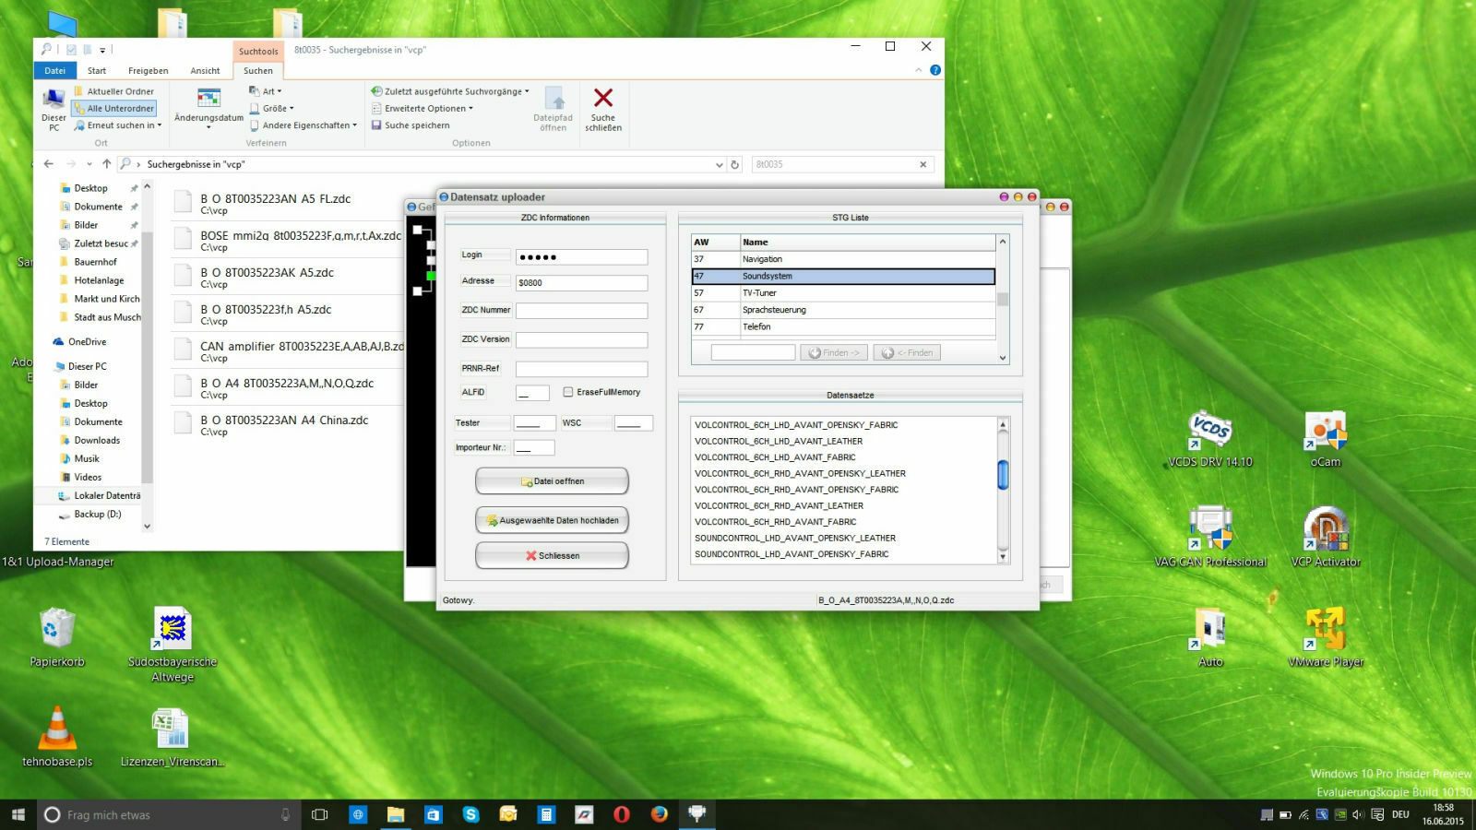Go up one folder level in Explorer
The image size is (1476, 830).
106,164
